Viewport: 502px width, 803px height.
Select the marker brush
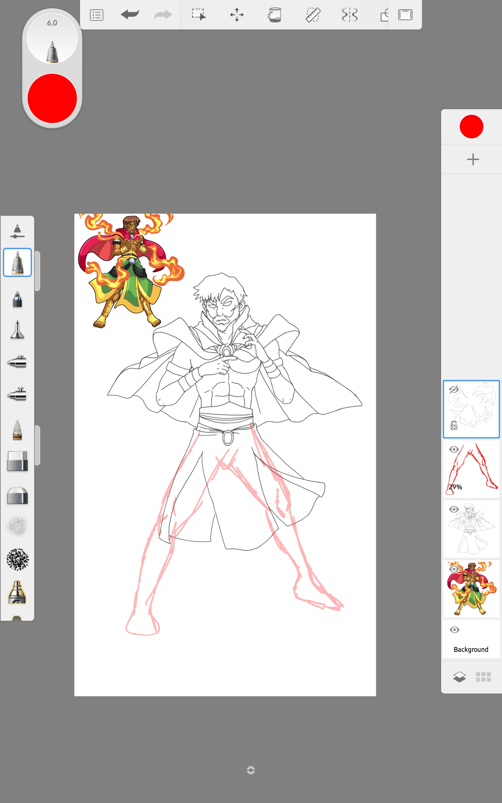pyautogui.click(x=17, y=299)
